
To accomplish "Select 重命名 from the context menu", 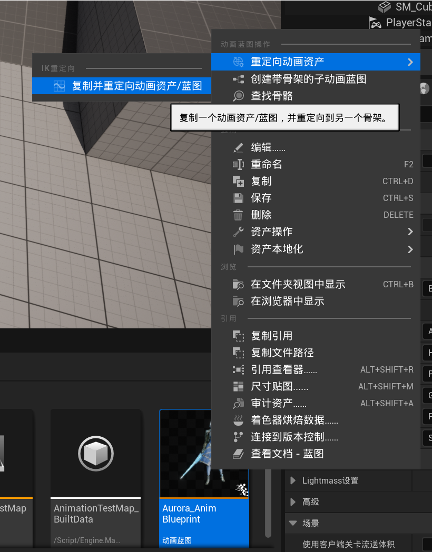I will pos(267,164).
